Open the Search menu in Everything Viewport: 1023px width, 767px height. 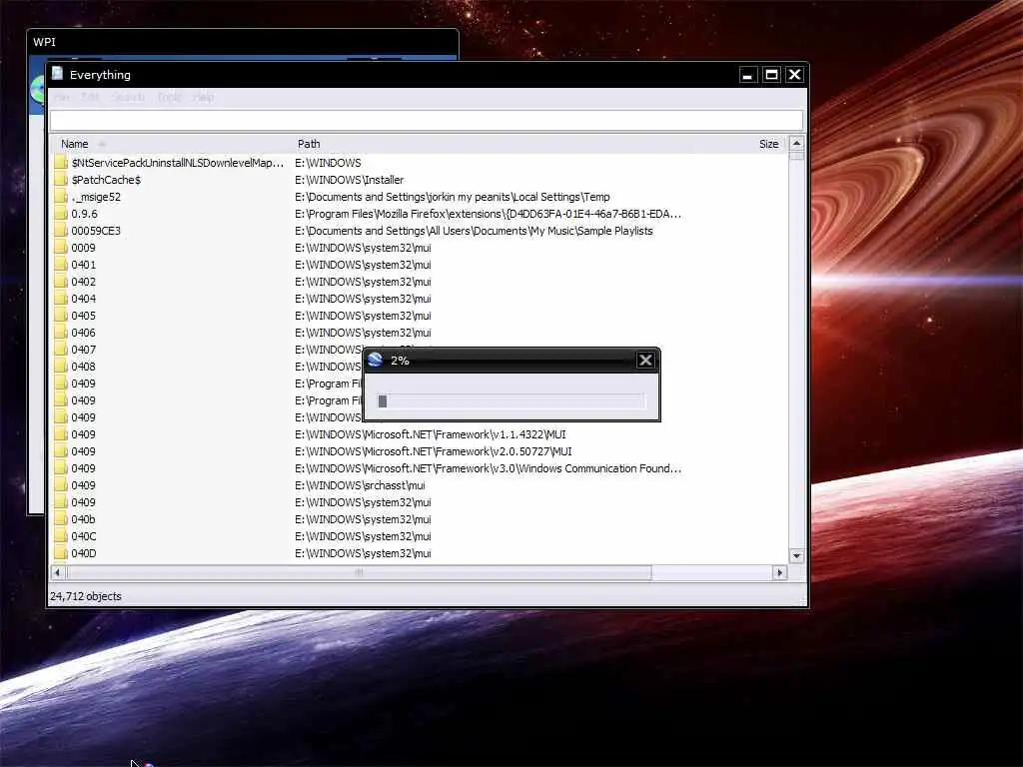point(128,97)
